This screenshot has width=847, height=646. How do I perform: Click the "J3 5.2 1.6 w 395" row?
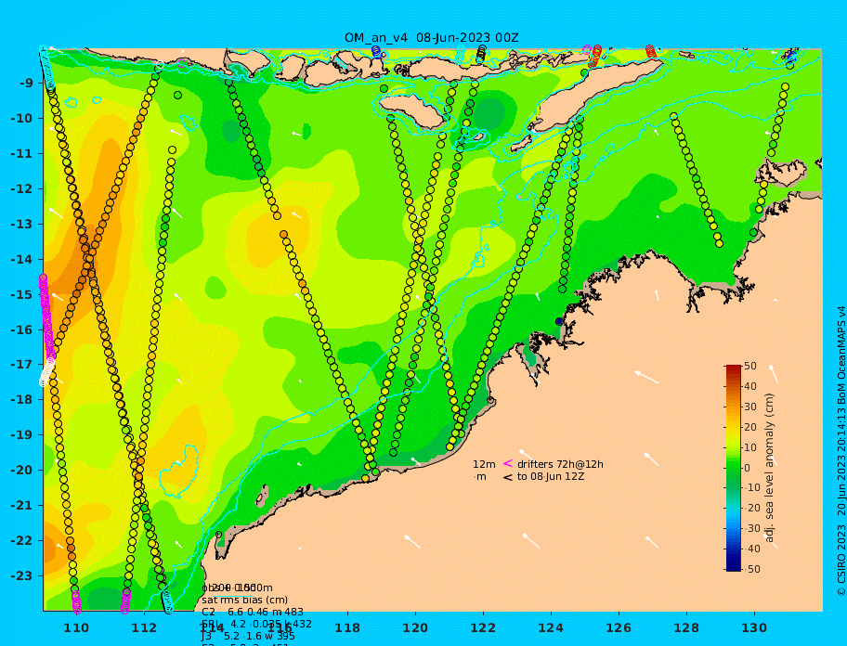(x=248, y=637)
